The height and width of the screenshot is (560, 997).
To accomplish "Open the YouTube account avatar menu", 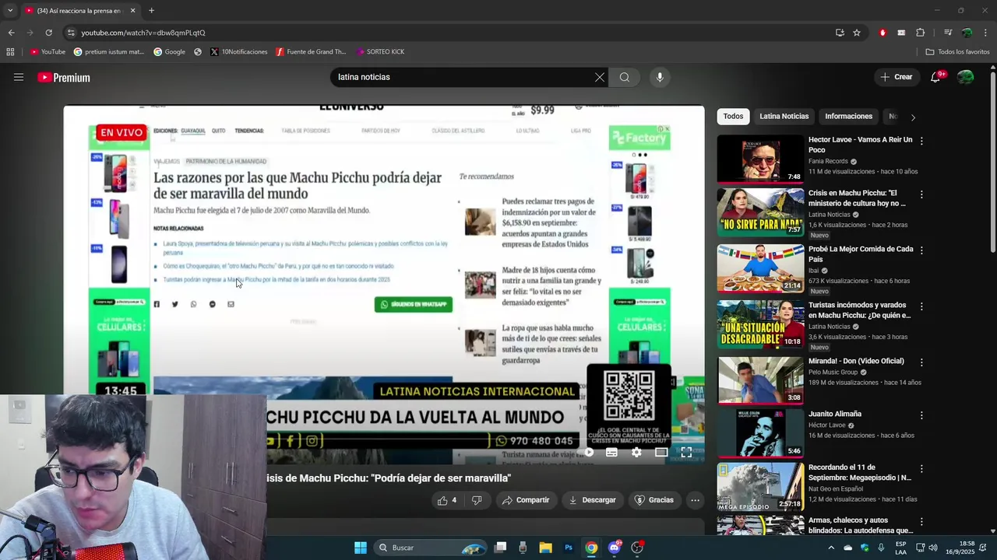I will (x=966, y=77).
